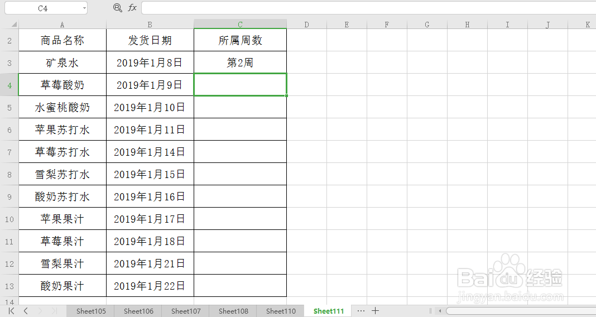596x317 pixels.
Task: Select column A header
Action: (x=63, y=25)
